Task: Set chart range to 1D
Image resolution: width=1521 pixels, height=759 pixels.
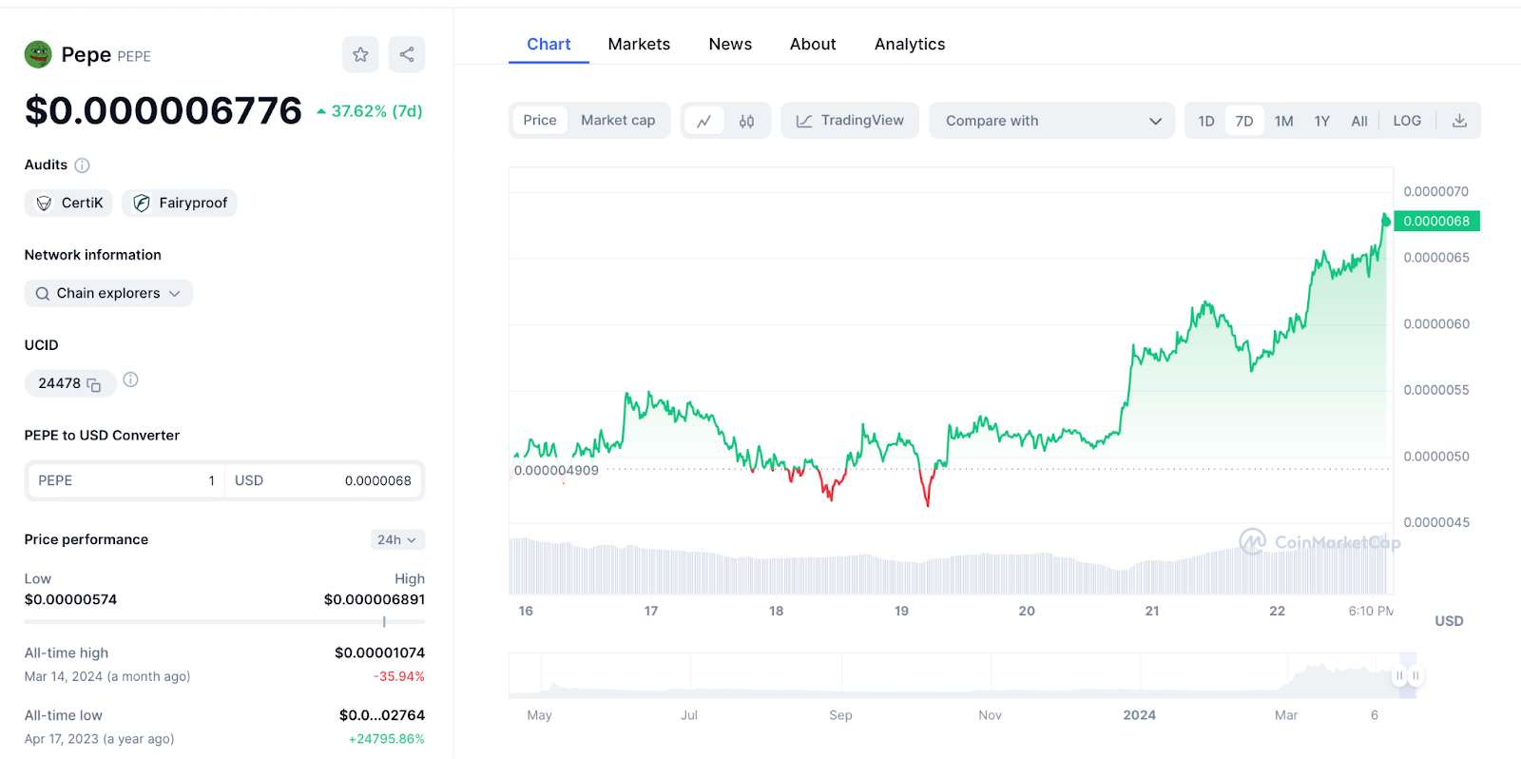Action: click(1206, 121)
